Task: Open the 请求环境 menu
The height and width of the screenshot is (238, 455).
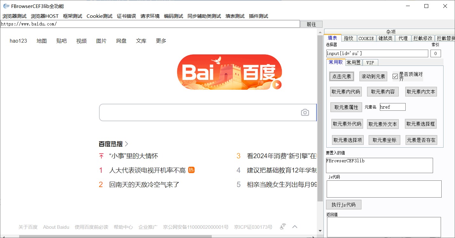Action: (150, 16)
